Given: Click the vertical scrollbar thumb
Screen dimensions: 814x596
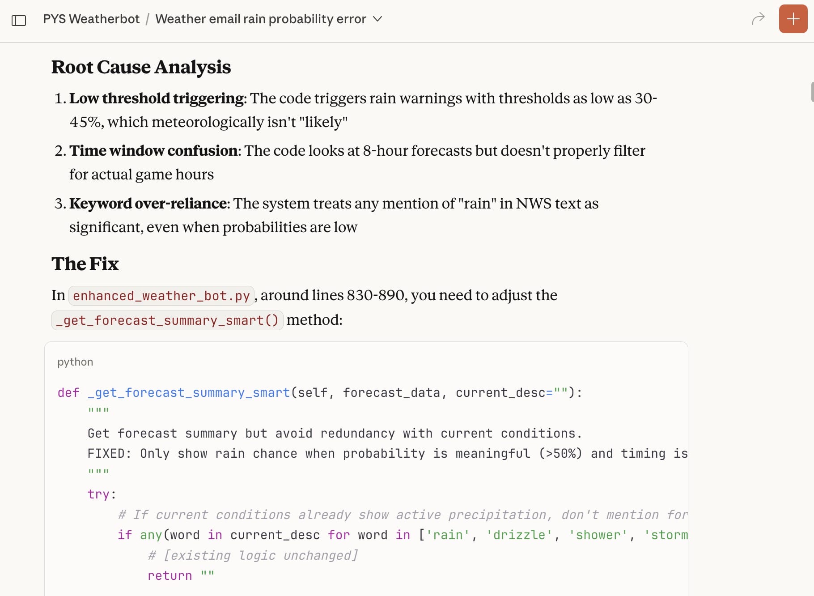Looking at the screenshot, I should point(812,92).
